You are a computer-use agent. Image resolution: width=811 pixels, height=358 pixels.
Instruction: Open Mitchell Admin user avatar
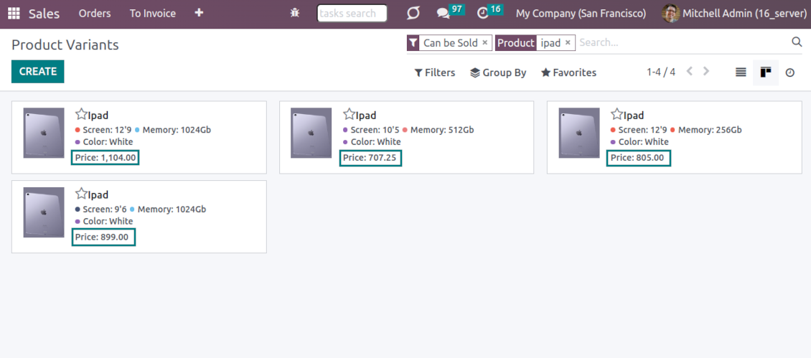click(x=671, y=14)
